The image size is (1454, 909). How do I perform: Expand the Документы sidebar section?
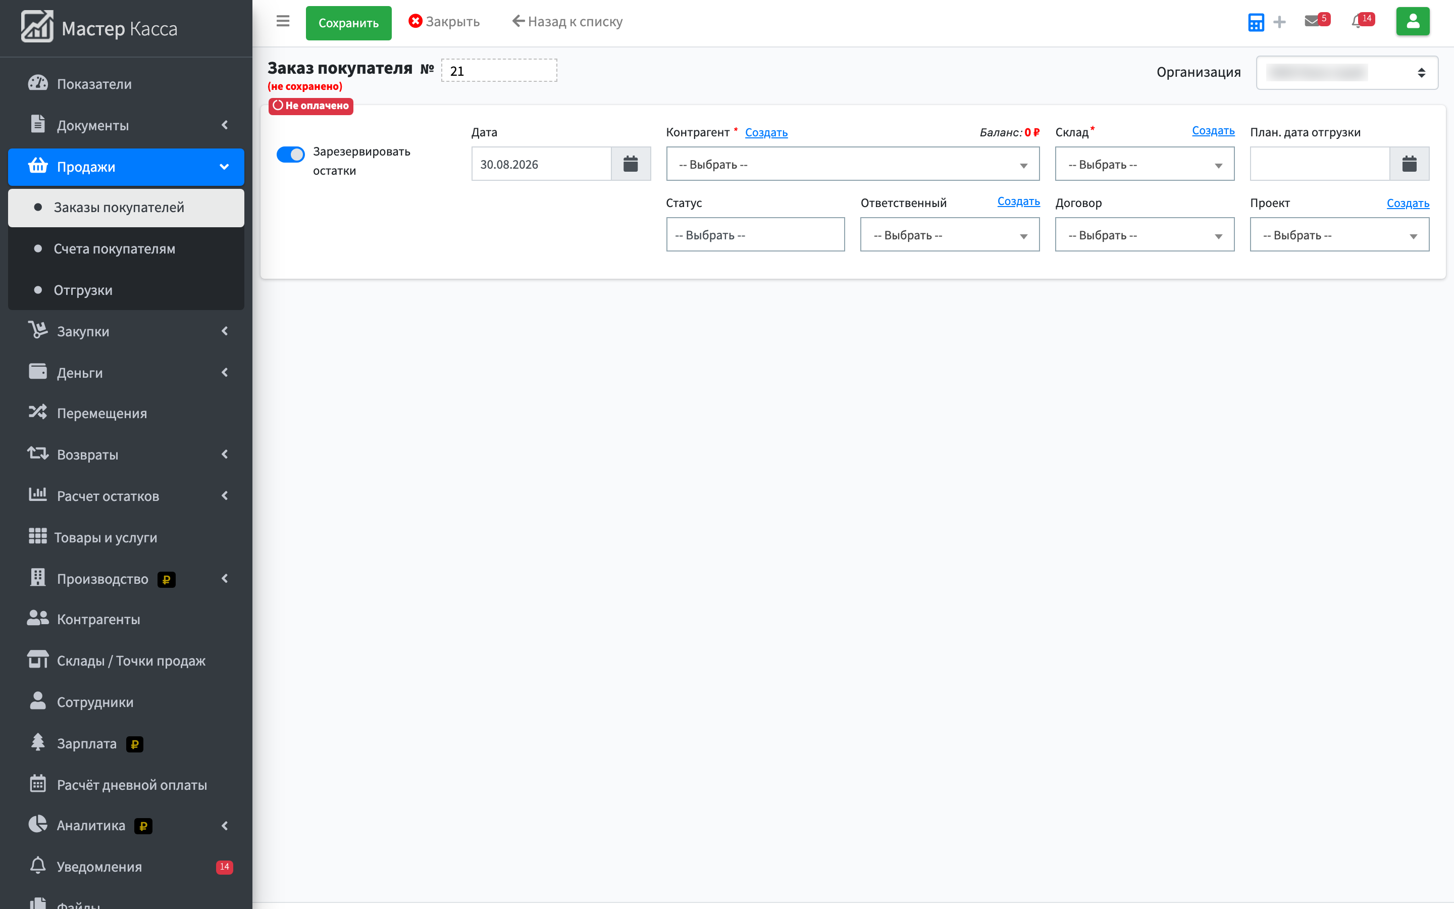coord(126,125)
